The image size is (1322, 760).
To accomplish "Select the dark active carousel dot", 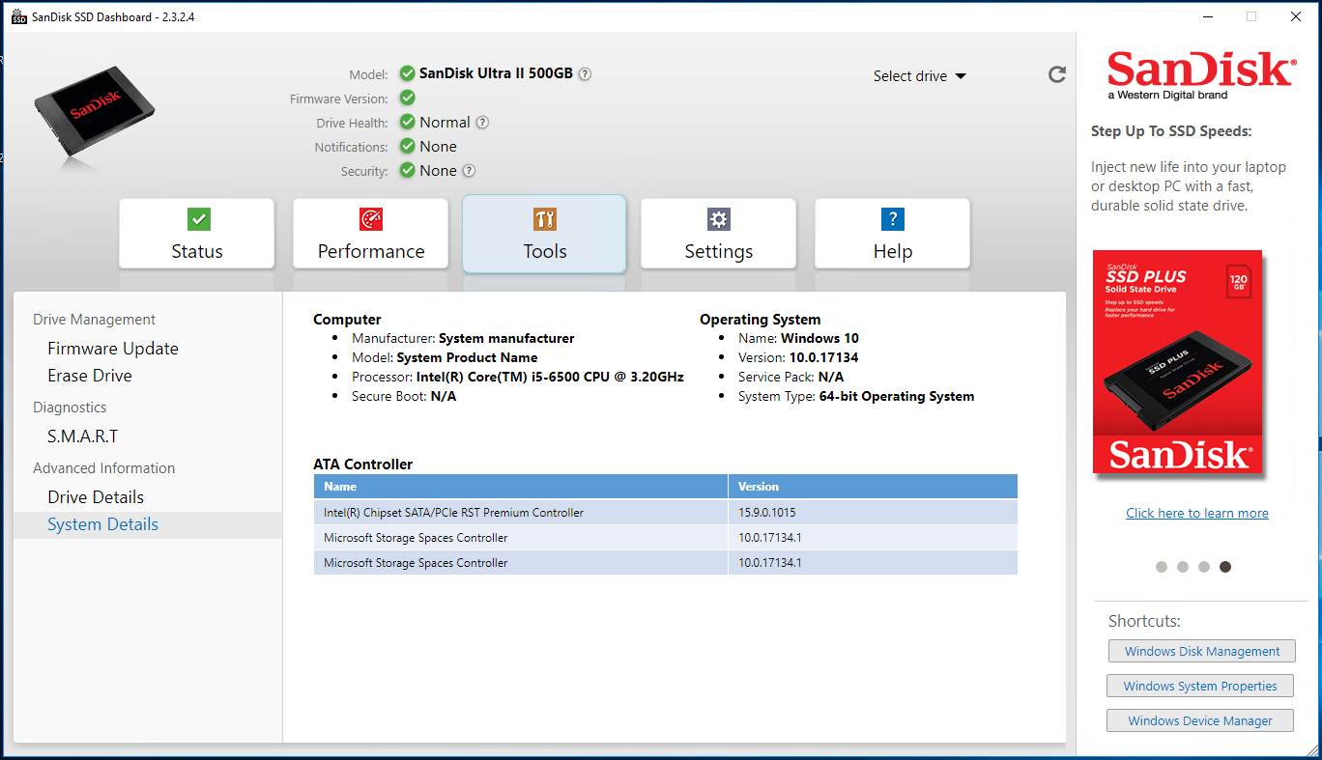I will click(x=1225, y=567).
